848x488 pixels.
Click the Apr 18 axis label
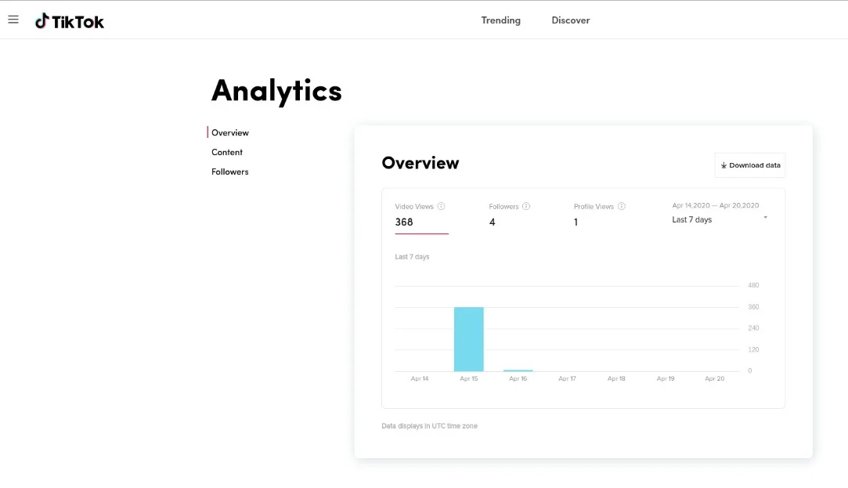click(616, 378)
